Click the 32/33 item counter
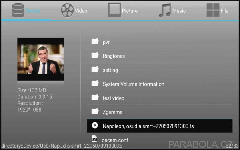The width and height of the screenshot is (240, 150). [232, 146]
